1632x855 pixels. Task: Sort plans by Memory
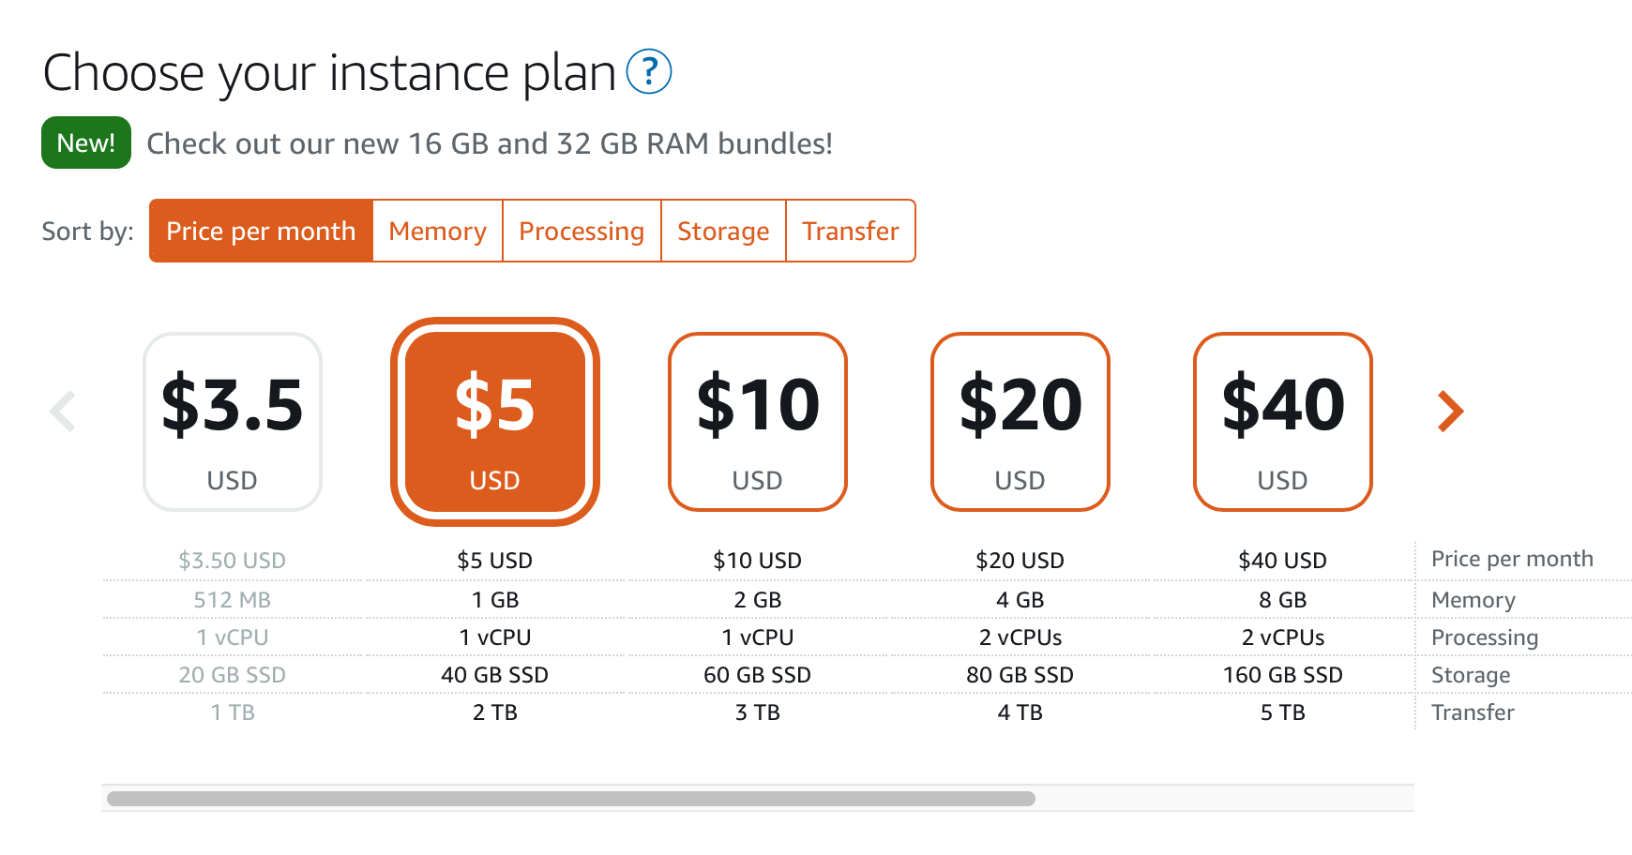click(x=437, y=231)
